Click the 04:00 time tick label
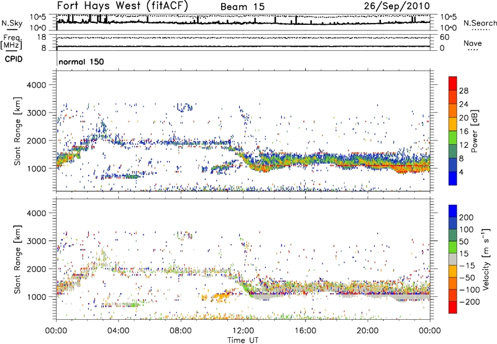Image resolution: width=497 pixels, height=344 pixels. tap(118, 331)
